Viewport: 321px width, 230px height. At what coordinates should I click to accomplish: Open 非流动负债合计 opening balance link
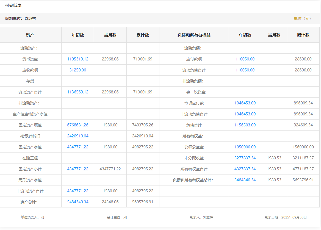pyautogui.click(x=245, y=114)
